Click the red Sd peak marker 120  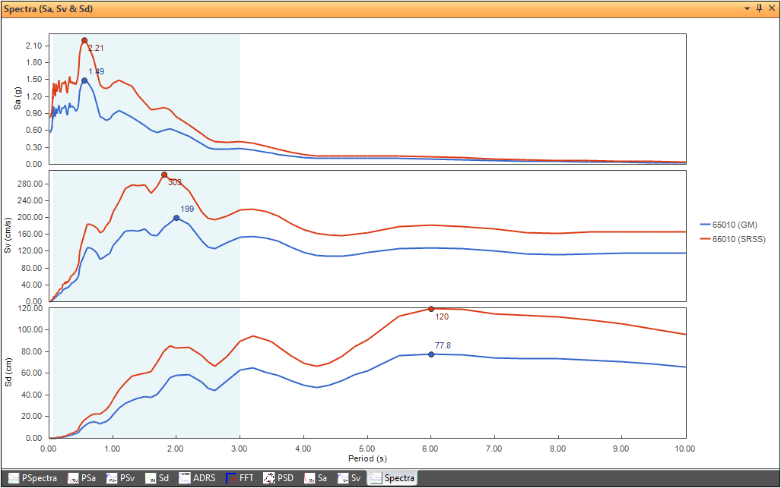[431, 309]
